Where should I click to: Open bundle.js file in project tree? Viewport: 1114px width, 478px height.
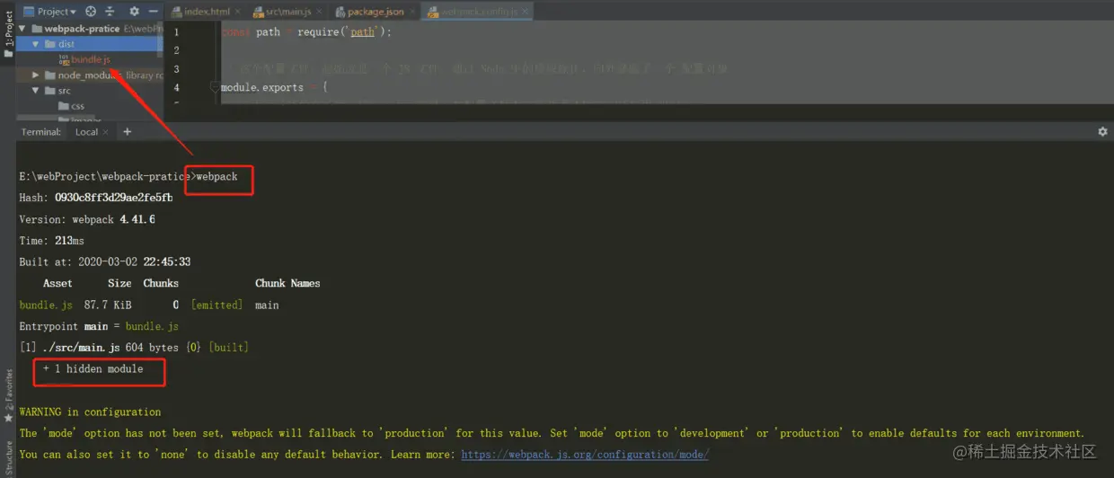(91, 59)
